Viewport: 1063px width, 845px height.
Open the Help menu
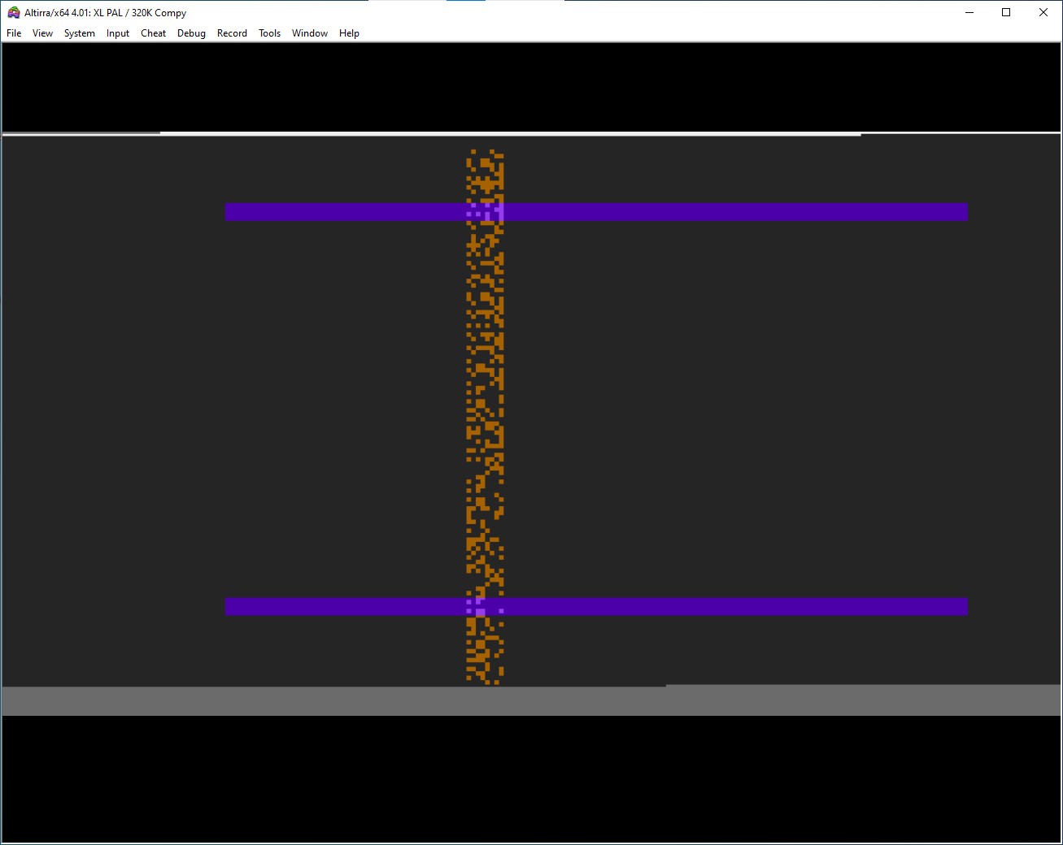349,33
